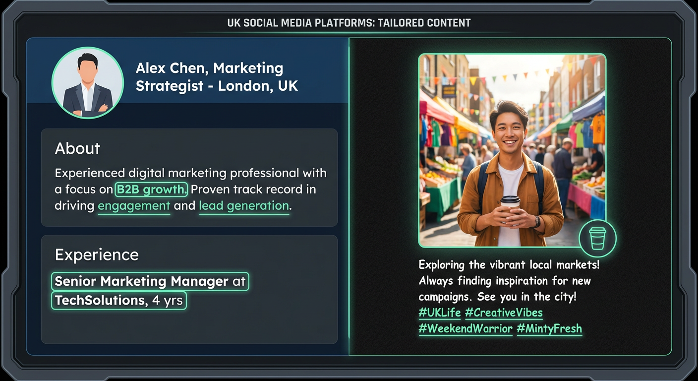Screen dimensions: 698x381
Task: Click the UK Social Media Platforms title
Action: pyautogui.click(x=349, y=23)
